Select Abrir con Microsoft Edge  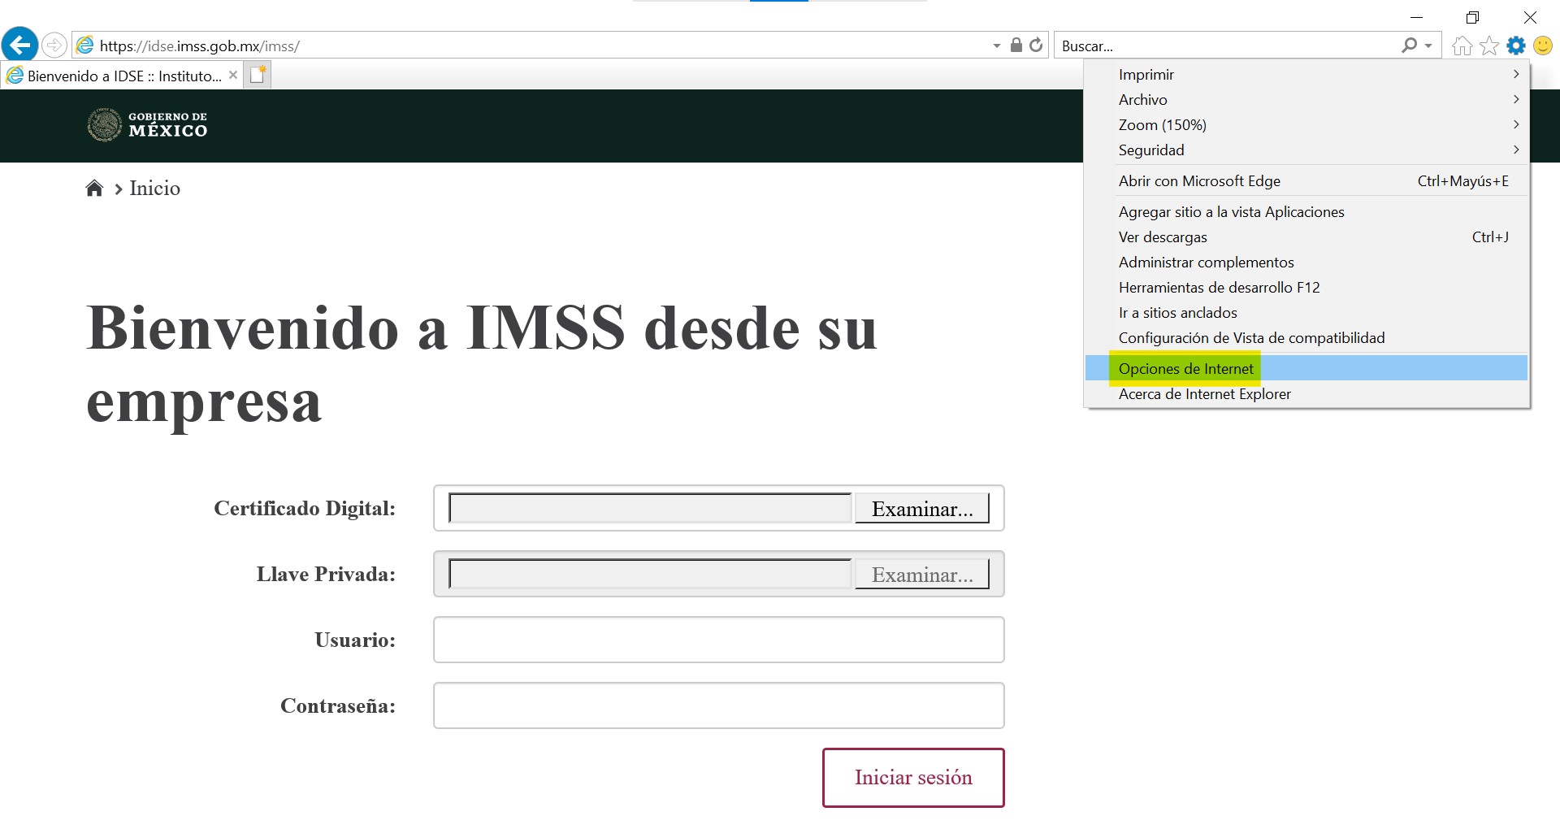tap(1306, 180)
